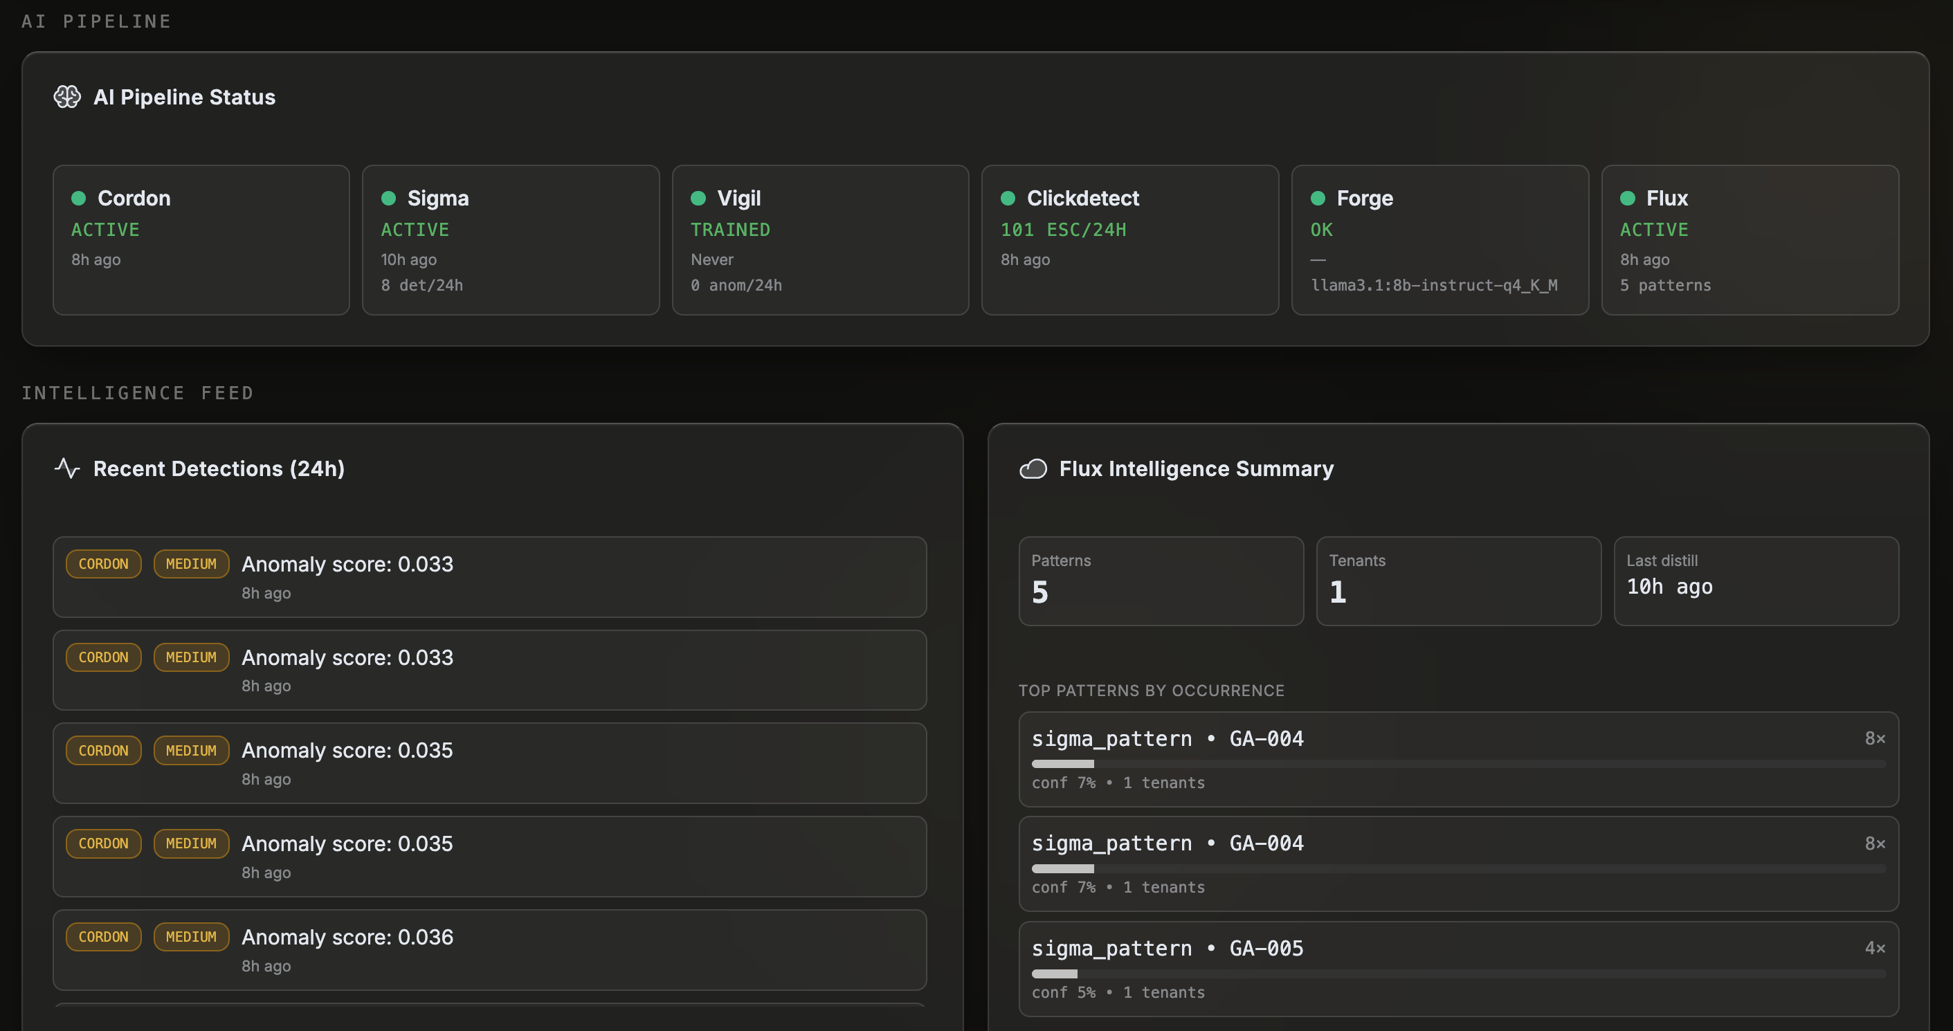Click the AI Pipeline Status heading

[184, 97]
